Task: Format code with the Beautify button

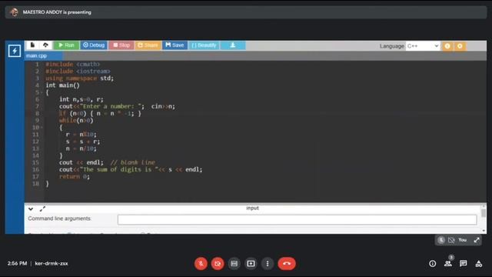Action: coord(204,45)
